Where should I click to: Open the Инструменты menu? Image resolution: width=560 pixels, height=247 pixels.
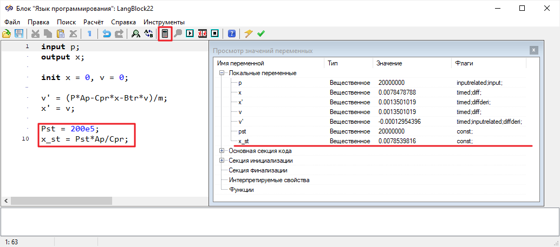[x=164, y=22]
